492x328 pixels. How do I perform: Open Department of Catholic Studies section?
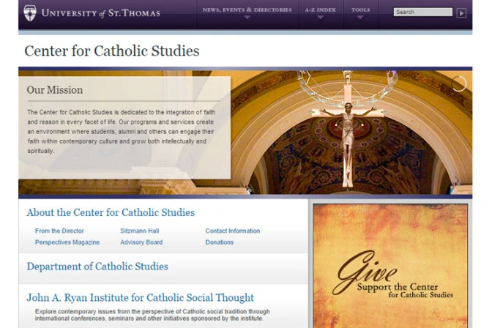tap(97, 266)
